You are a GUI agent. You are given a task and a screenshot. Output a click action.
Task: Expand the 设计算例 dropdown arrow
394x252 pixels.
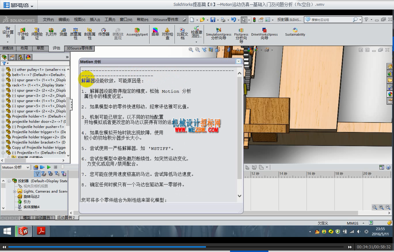(x=8, y=42)
